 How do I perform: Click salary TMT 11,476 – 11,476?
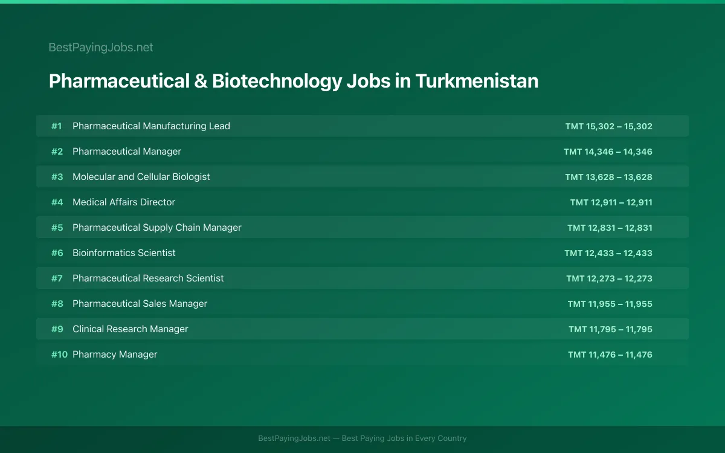[610, 355]
